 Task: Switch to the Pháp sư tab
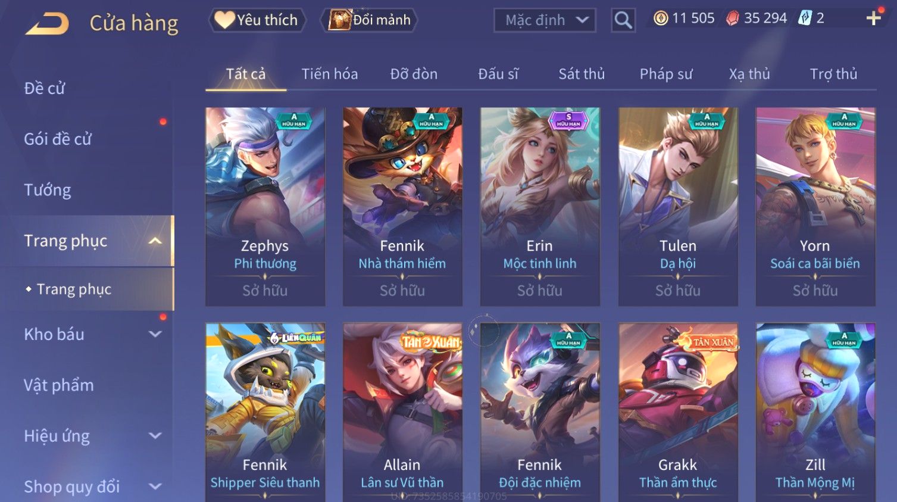665,74
